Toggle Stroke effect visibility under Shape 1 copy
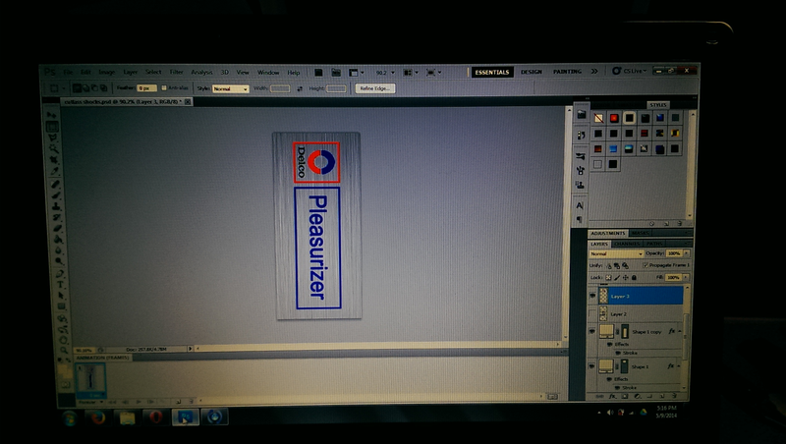Image resolution: width=786 pixels, height=444 pixels. coord(618,353)
